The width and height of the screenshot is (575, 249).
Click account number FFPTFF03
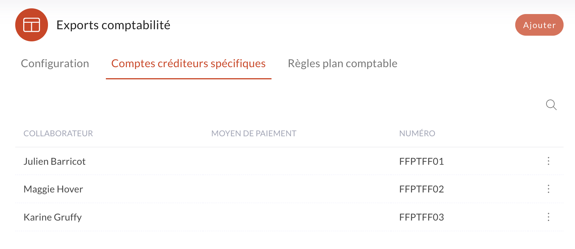pyautogui.click(x=422, y=217)
